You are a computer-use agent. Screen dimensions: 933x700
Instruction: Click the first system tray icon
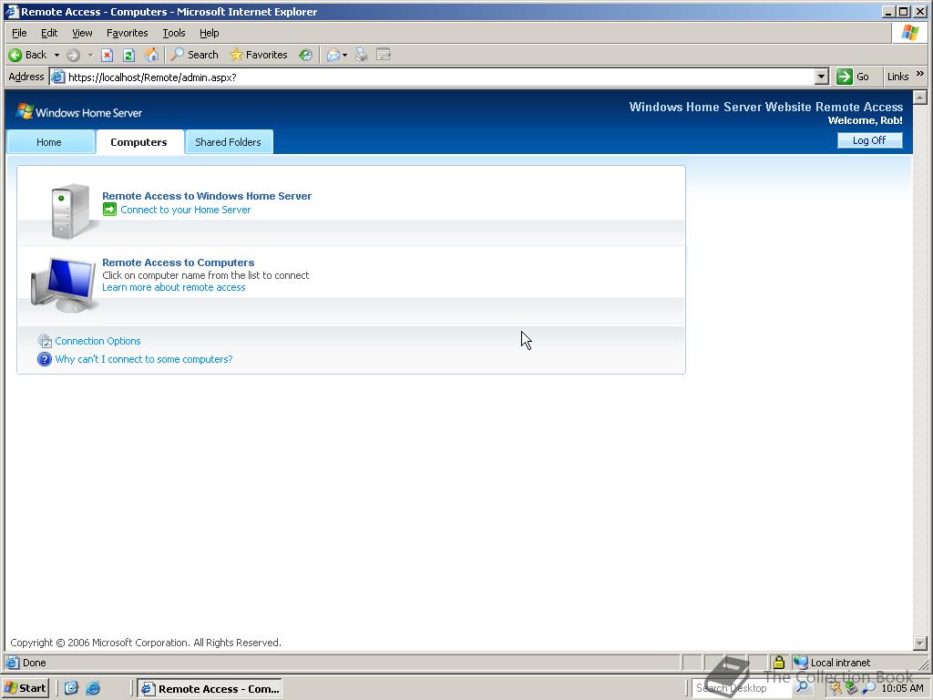[x=836, y=688]
